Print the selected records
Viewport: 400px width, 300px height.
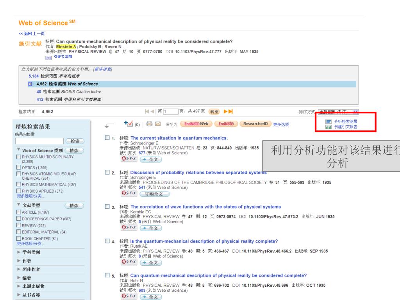tap(150, 124)
